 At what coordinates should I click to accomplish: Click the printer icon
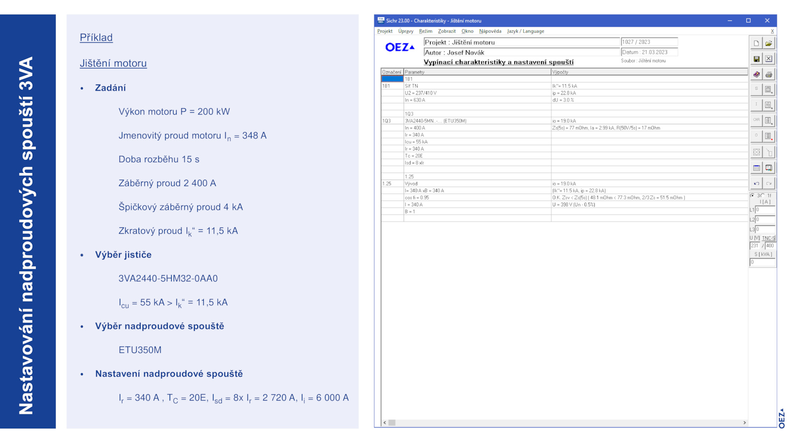[769, 74]
